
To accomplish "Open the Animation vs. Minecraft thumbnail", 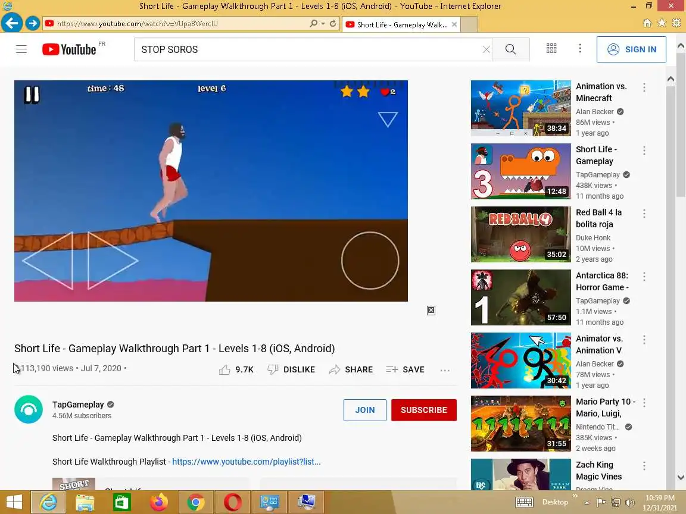I will [520, 108].
